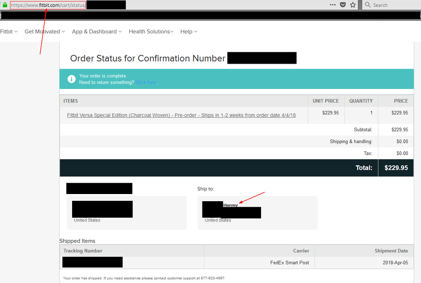Click the info icon in teal banner
This screenshot has width=421, height=283.
coord(71,79)
